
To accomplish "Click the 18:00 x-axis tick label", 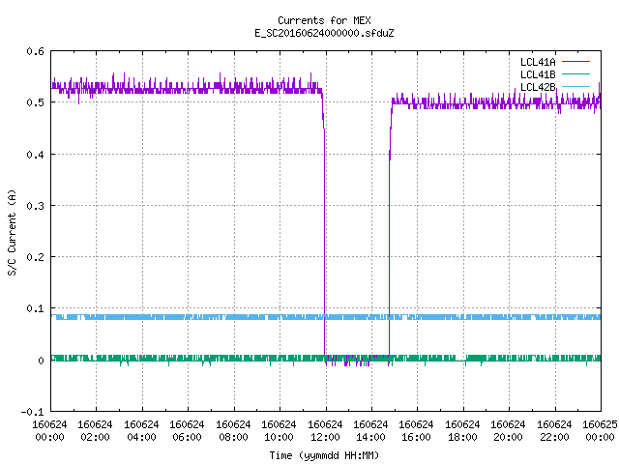I will click(462, 431).
